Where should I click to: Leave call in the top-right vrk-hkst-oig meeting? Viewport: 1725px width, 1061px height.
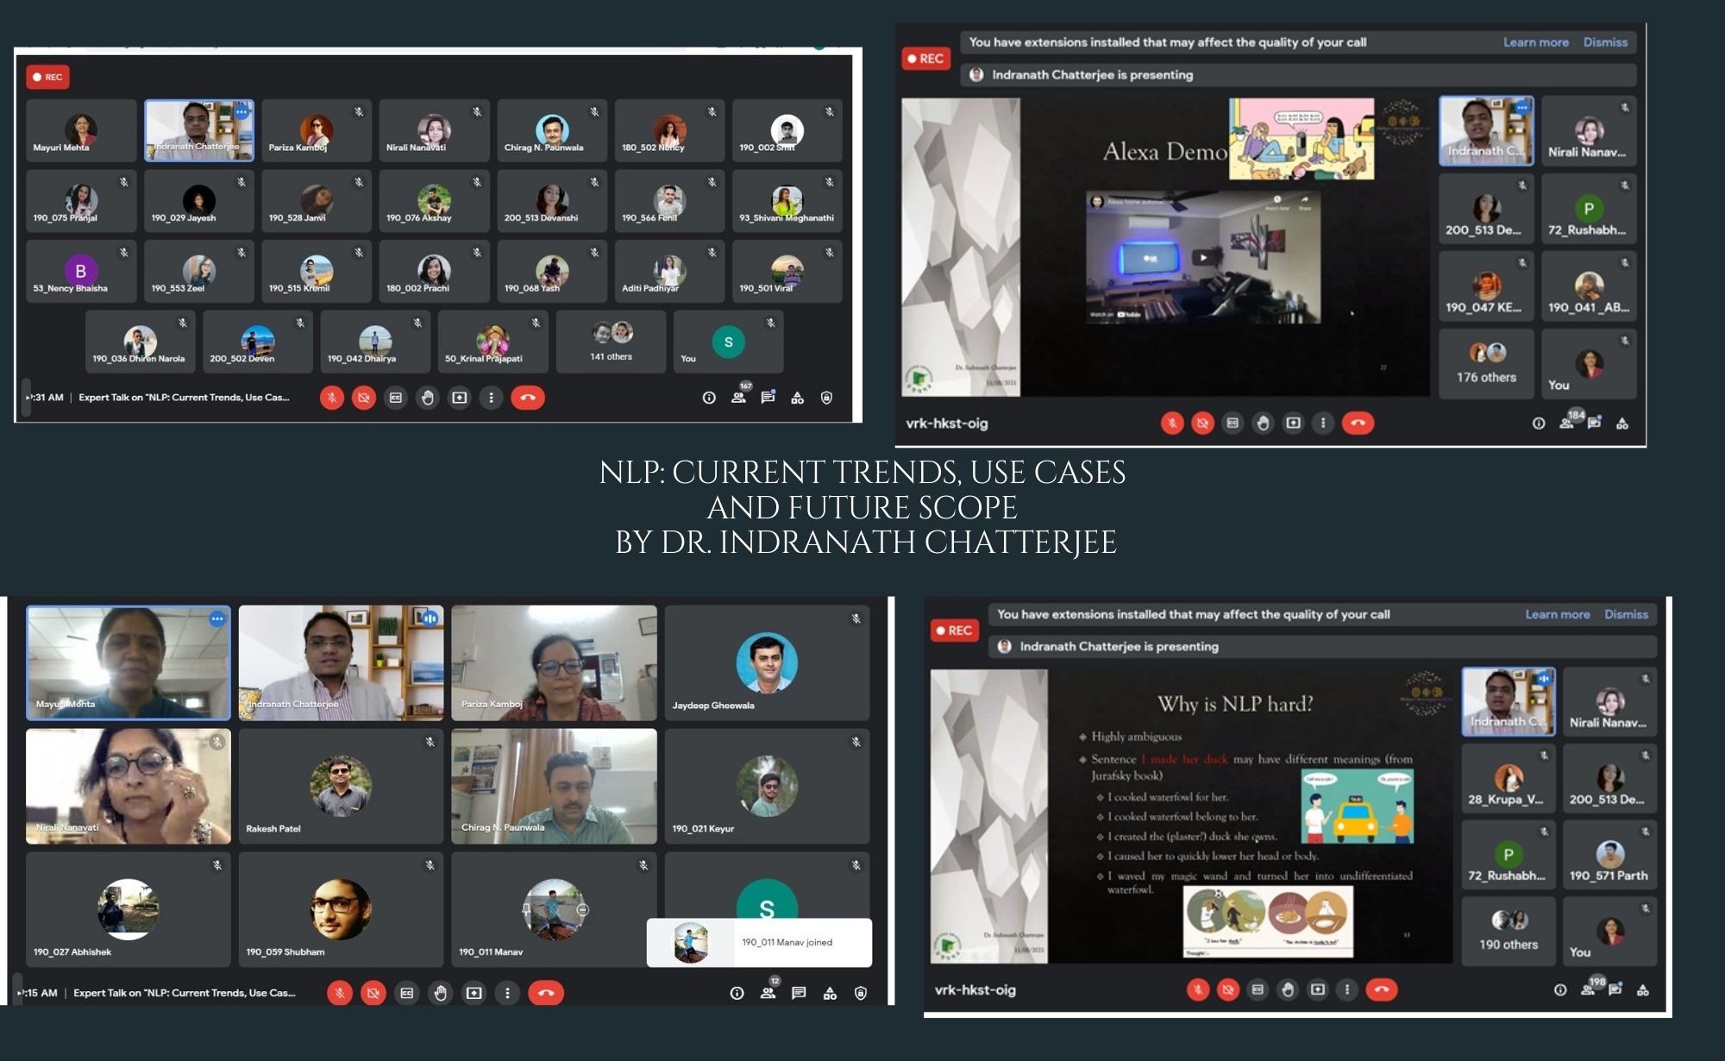[x=1358, y=423]
